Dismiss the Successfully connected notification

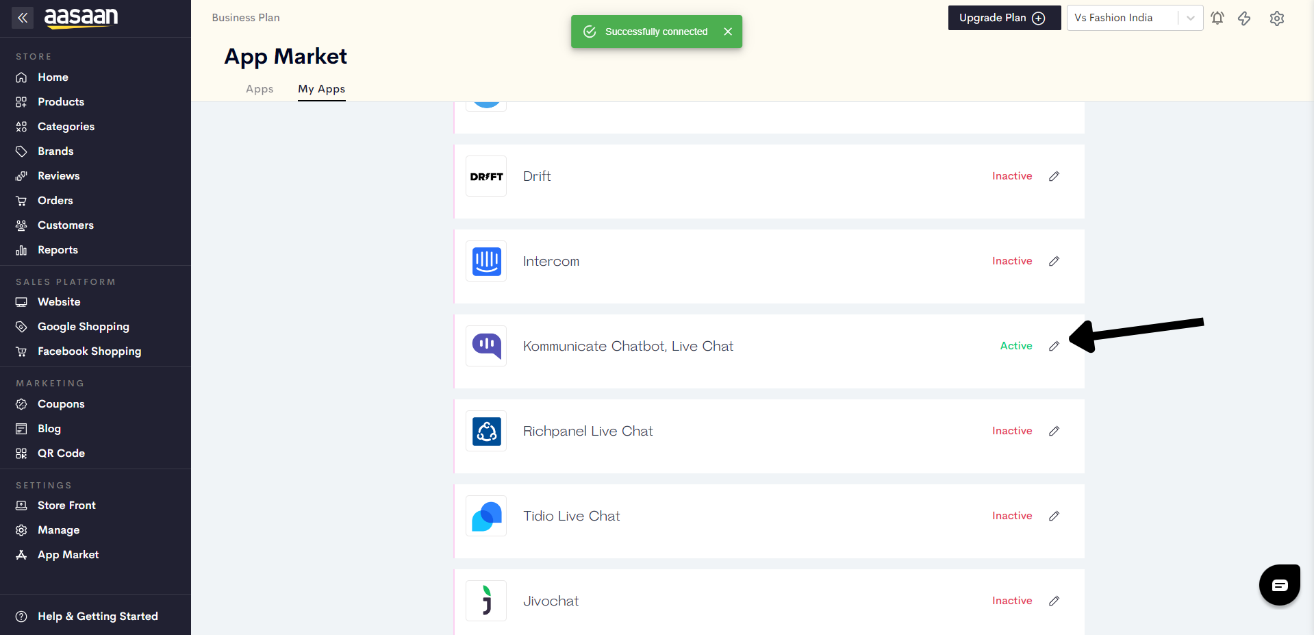(x=728, y=32)
